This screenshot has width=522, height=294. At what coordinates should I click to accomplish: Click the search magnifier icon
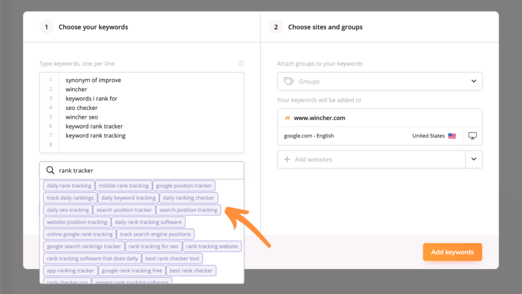click(50, 170)
